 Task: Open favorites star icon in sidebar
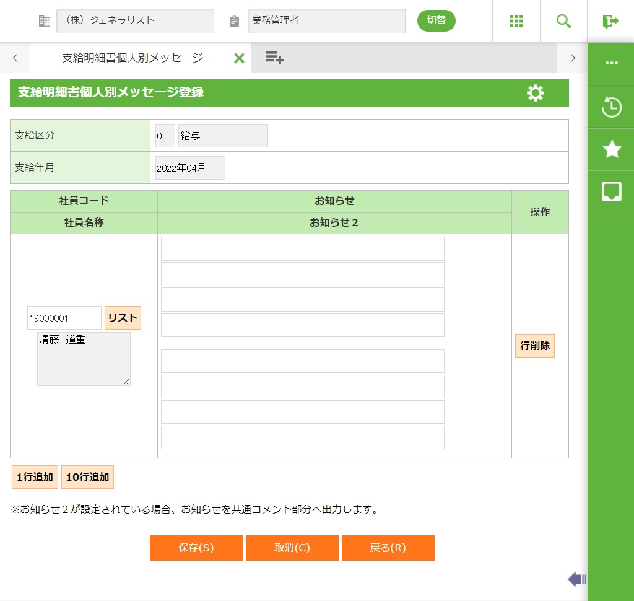click(612, 149)
